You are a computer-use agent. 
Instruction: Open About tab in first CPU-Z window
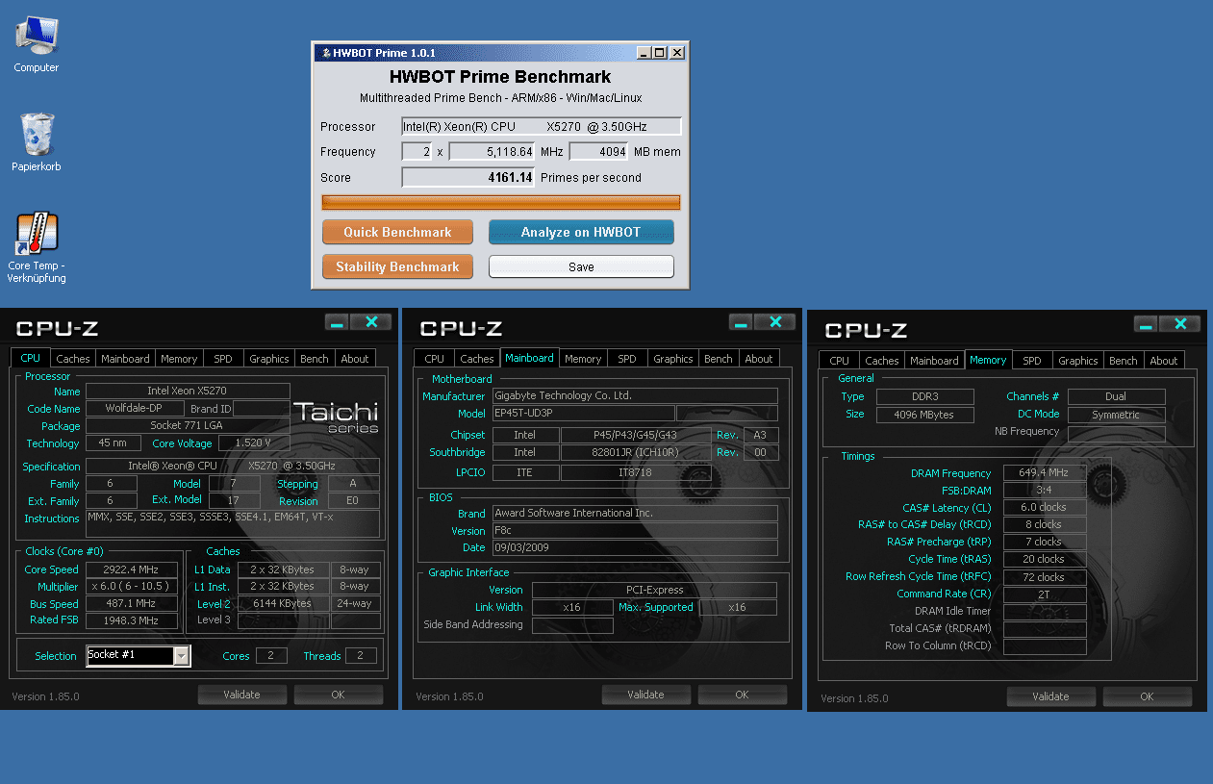[x=355, y=359]
